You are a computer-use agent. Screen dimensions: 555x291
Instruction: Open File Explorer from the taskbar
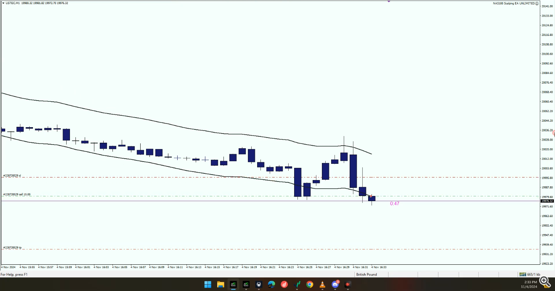coord(221,284)
